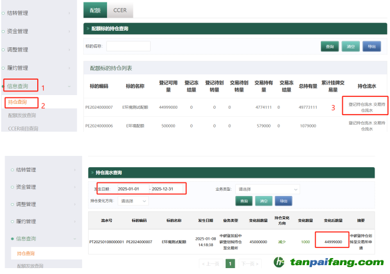Screen dimensions: 390x274
Task: Click the double-arrow icon beside 持仓流水查询 header
Action: [92, 172]
